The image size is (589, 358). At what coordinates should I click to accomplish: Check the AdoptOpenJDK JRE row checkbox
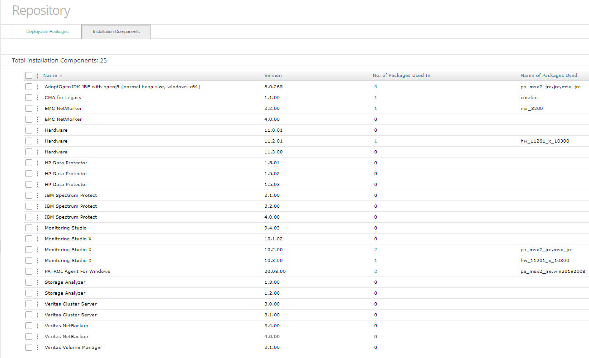pos(29,87)
